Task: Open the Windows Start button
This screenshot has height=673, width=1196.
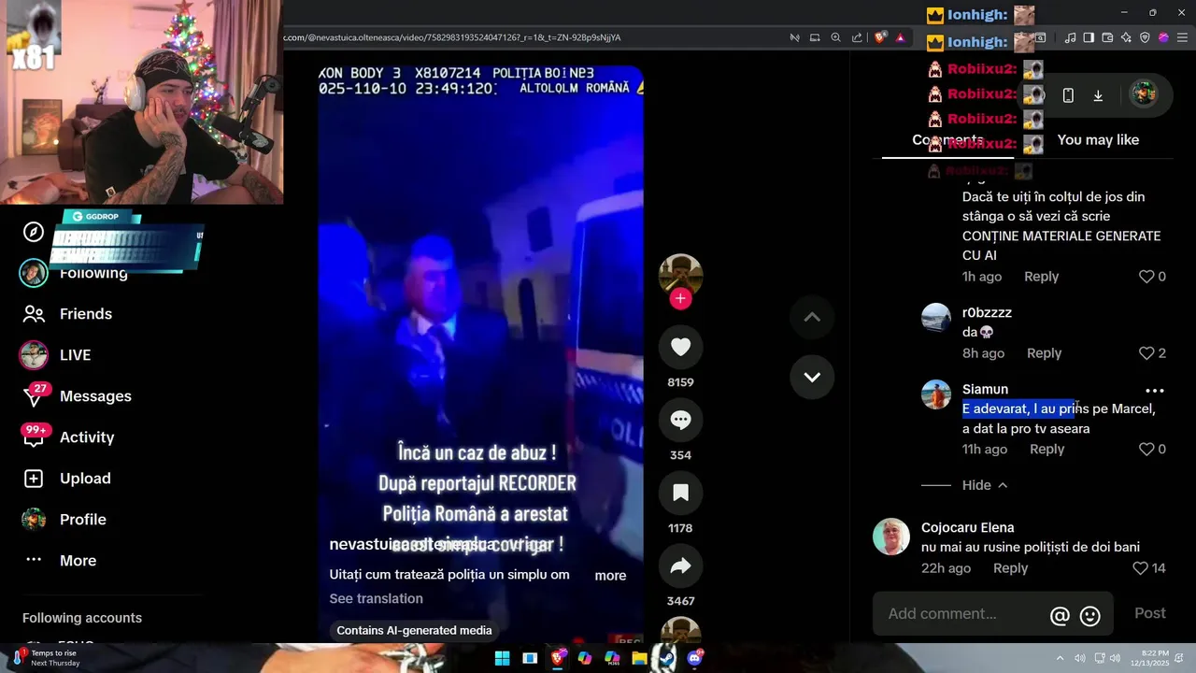Action: pyautogui.click(x=502, y=658)
